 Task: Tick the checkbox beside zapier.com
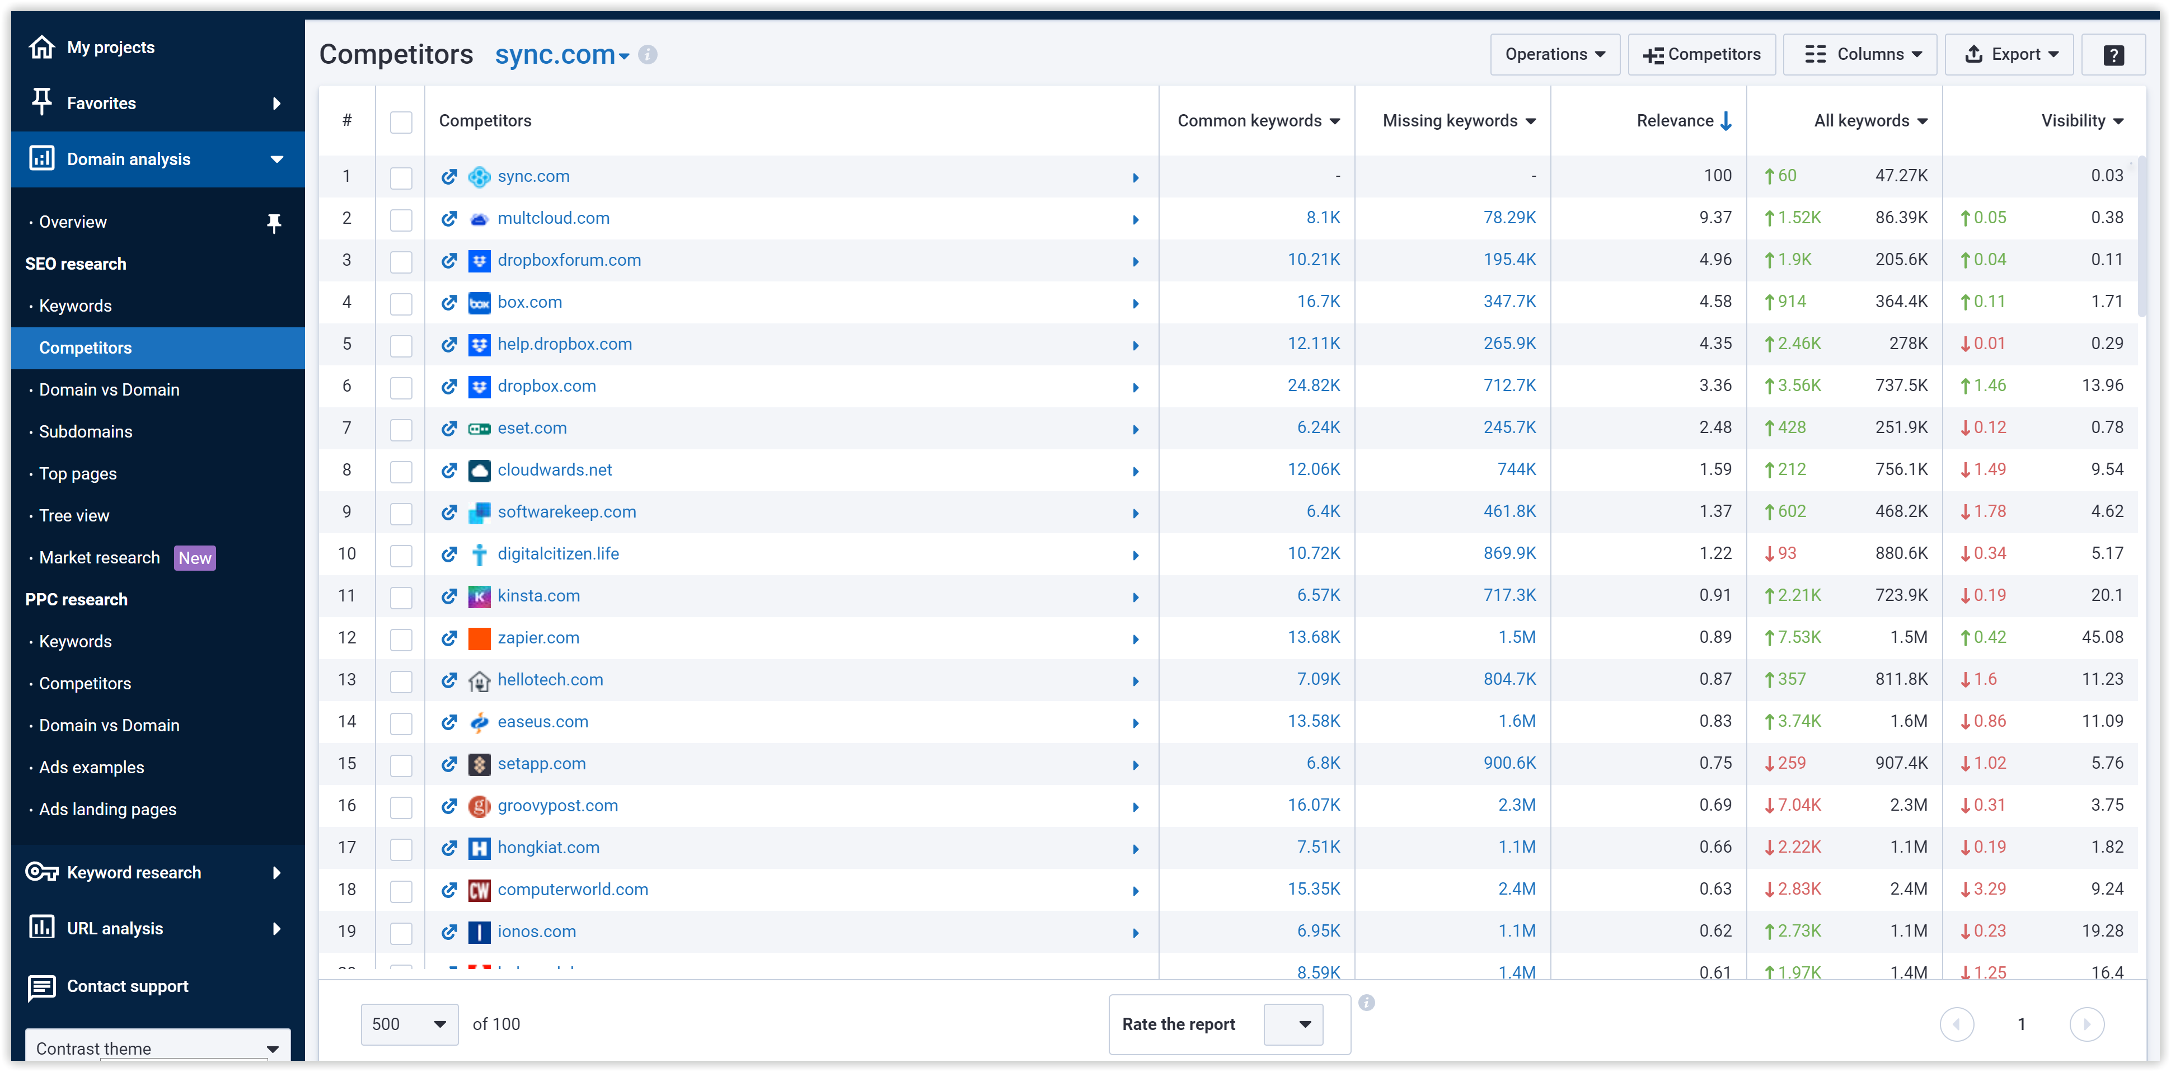[401, 639]
